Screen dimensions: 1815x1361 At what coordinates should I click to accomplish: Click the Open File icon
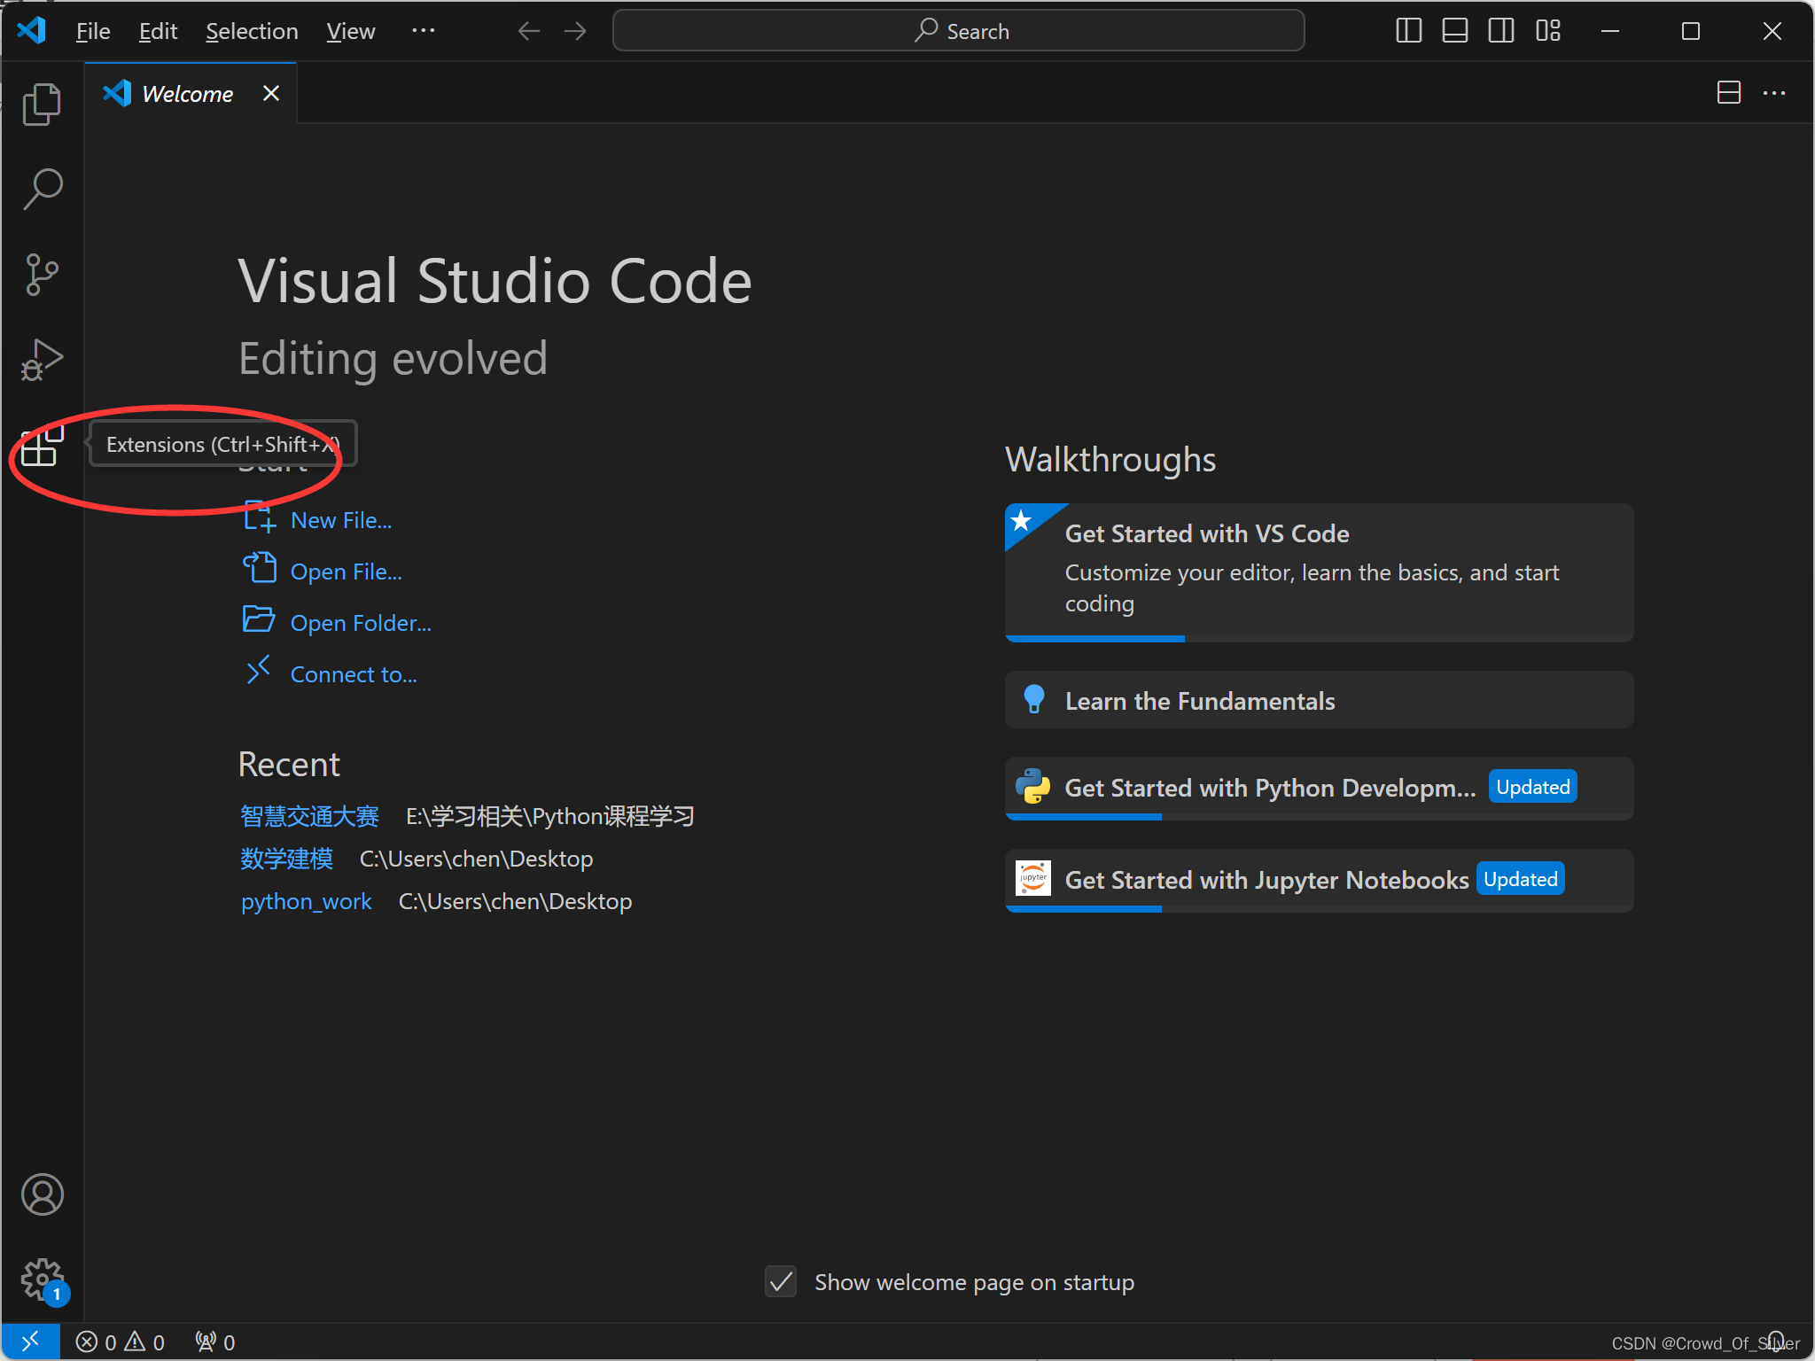coord(260,568)
